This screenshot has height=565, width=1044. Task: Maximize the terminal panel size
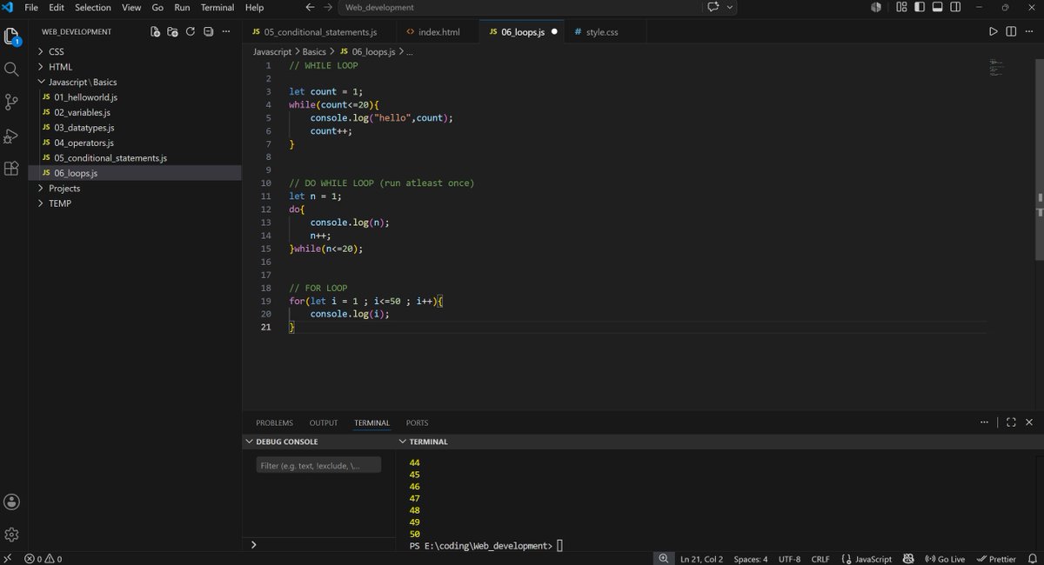[x=1011, y=422]
